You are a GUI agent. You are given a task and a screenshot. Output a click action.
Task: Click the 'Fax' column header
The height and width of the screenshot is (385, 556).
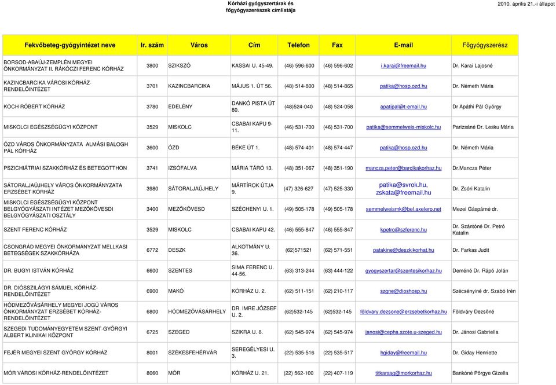pos(337,45)
